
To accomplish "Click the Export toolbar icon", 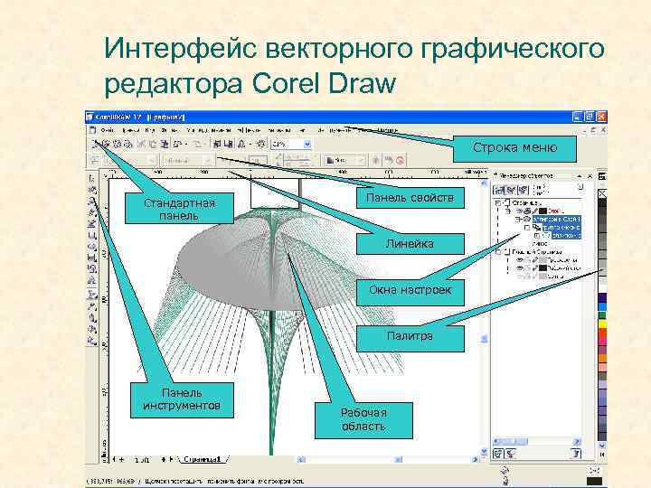I will (x=228, y=144).
